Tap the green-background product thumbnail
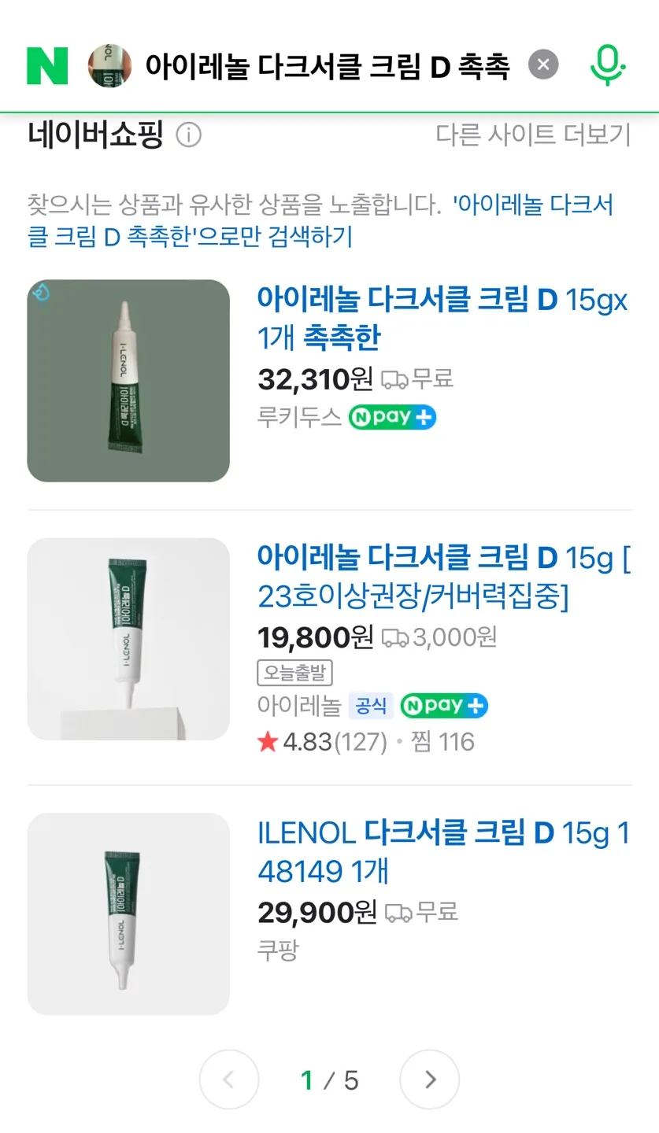This screenshot has height=1133, width=659. (128, 381)
